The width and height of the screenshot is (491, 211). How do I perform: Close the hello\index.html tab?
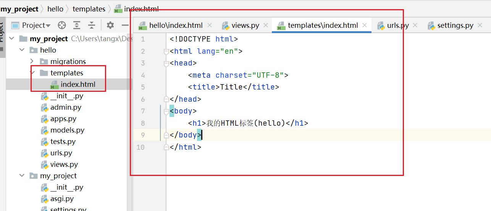pyautogui.click(x=210, y=26)
